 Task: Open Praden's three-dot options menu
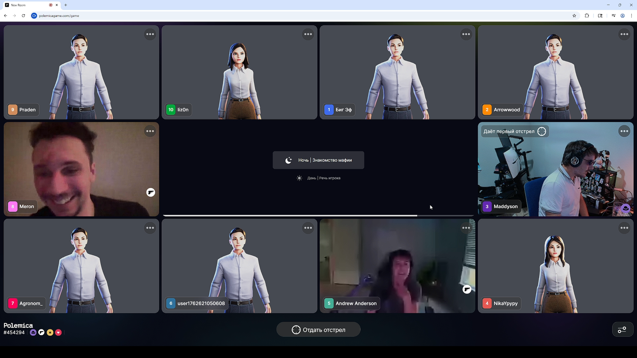(x=150, y=34)
